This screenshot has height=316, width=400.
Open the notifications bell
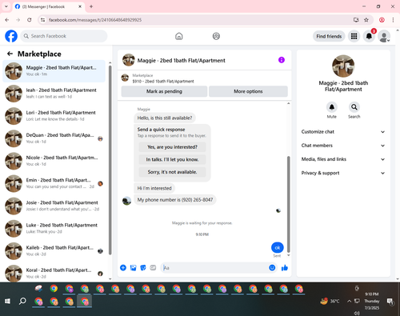click(369, 36)
